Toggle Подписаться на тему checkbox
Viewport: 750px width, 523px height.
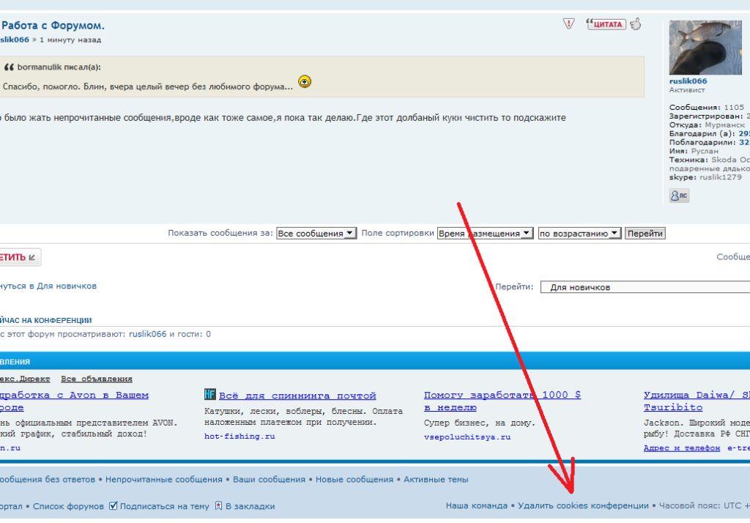(114, 506)
